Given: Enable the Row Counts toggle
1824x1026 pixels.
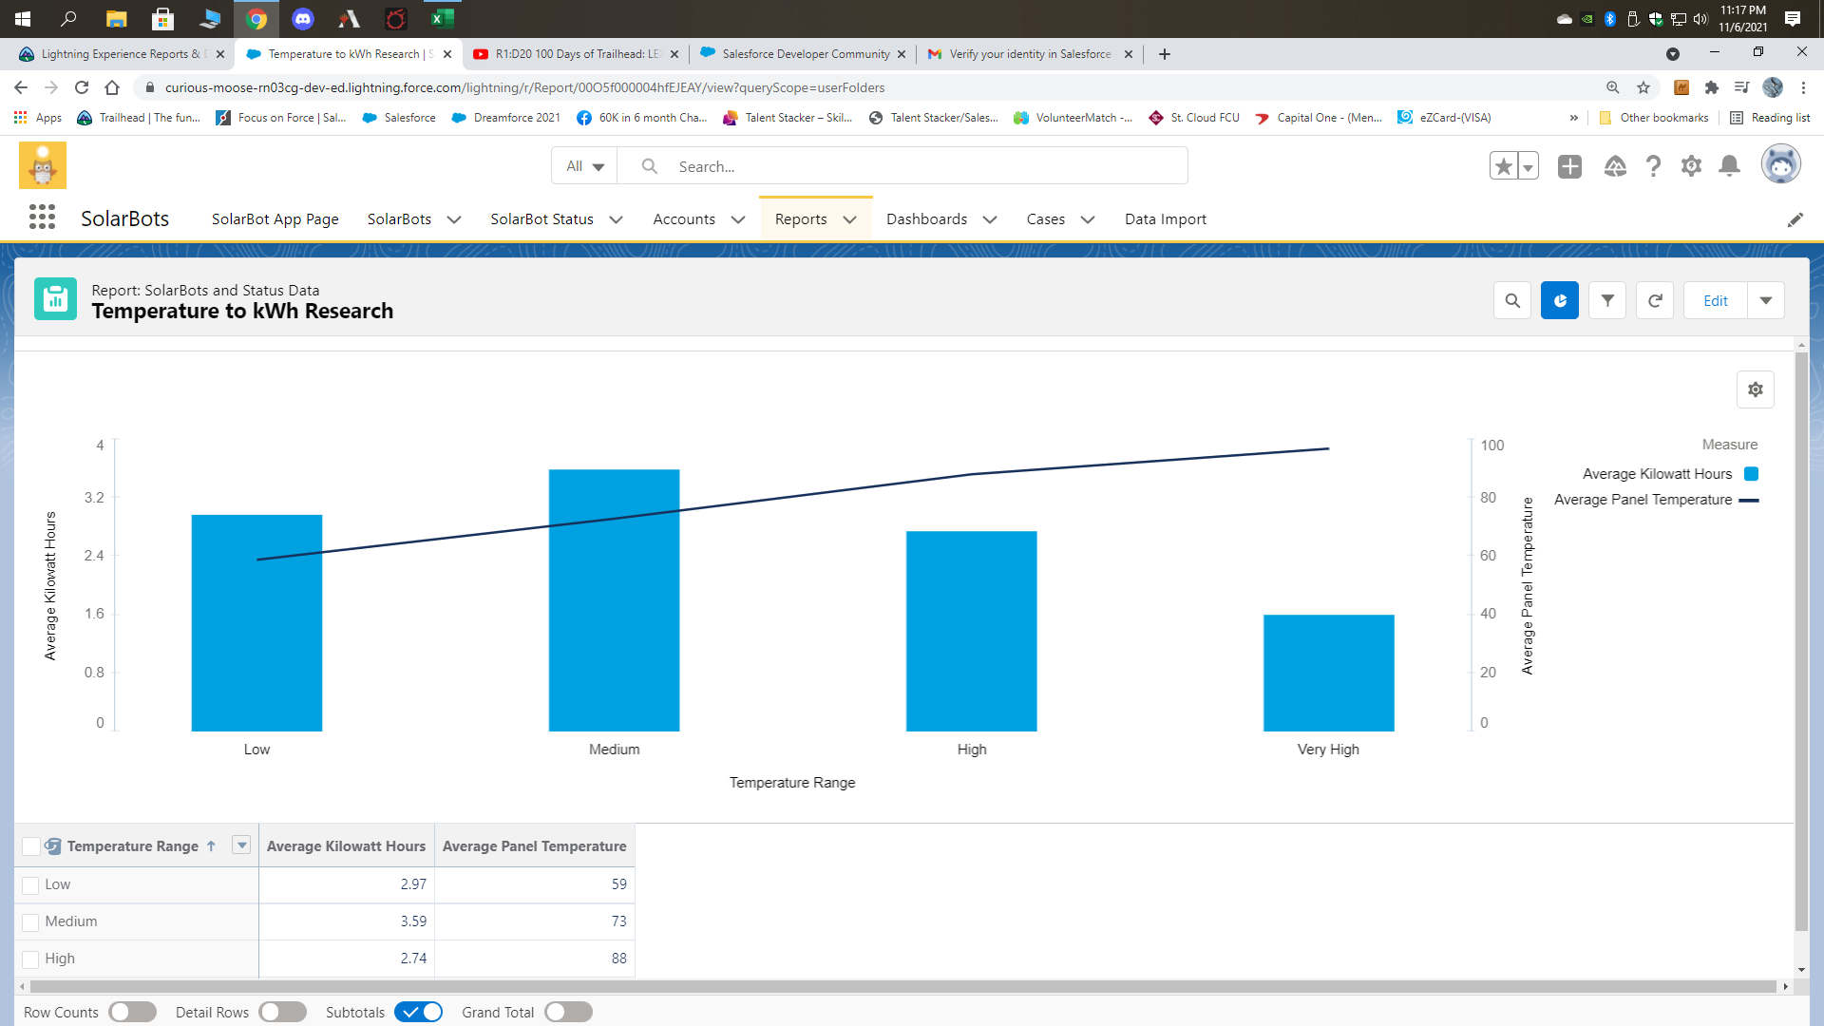Looking at the screenshot, I should click(132, 1013).
